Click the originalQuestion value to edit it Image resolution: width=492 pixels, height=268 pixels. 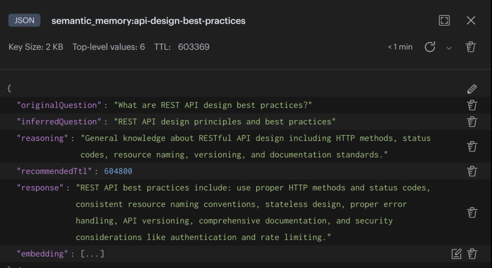click(x=214, y=105)
